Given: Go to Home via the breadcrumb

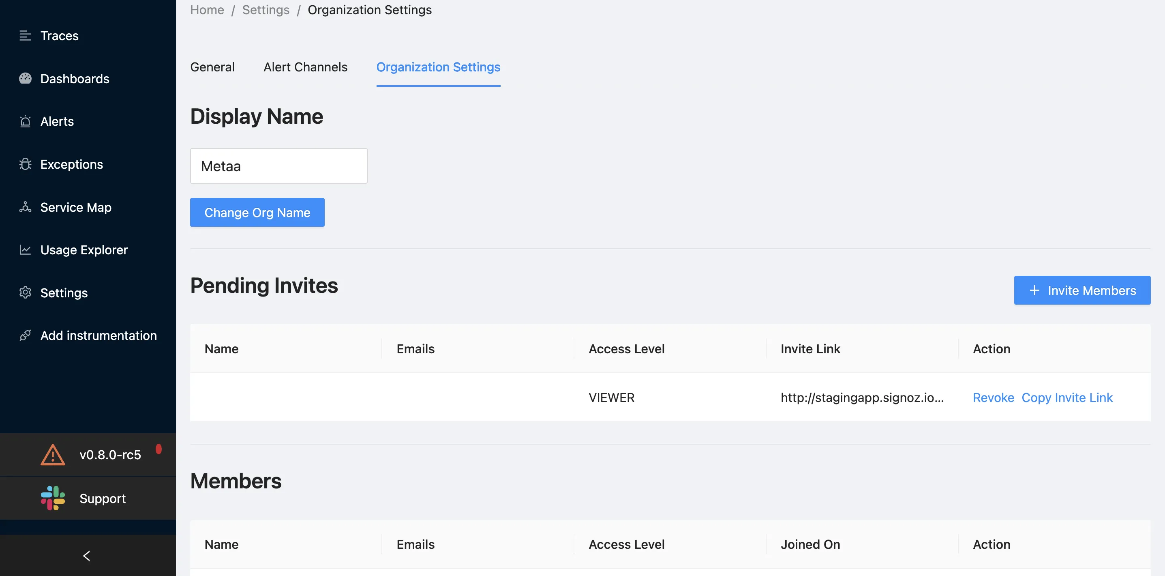Looking at the screenshot, I should (207, 9).
